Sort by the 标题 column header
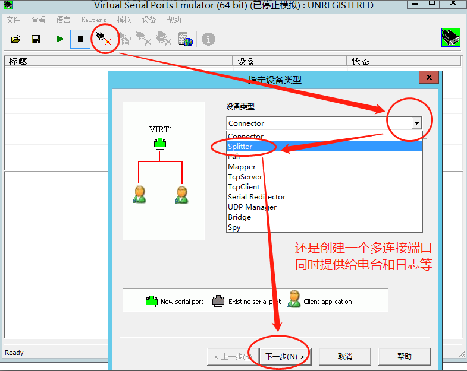This screenshot has width=467, height=371. pos(118,61)
